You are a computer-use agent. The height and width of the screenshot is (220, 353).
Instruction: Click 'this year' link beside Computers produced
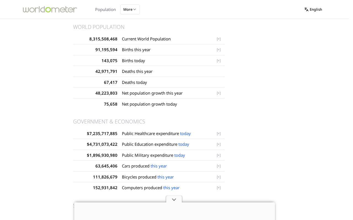click(171, 188)
